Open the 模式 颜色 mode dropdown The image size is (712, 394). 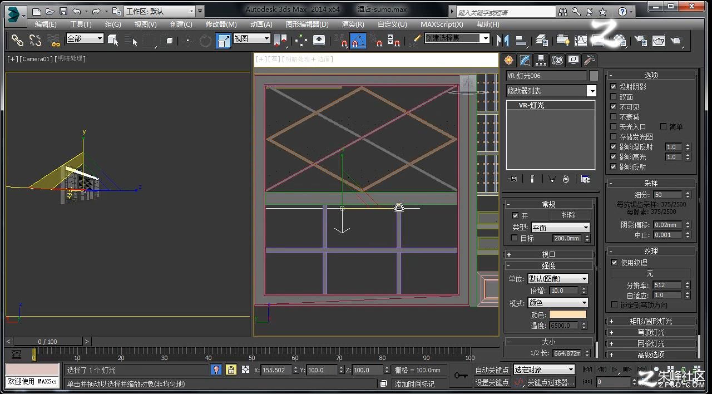tap(558, 303)
